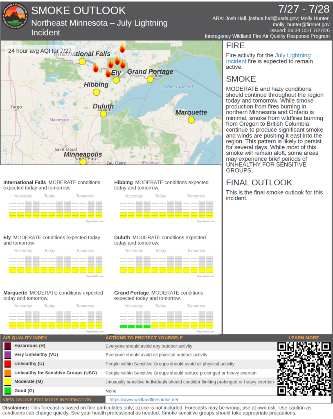Open the July Lightning Incident link
This screenshot has width=333, height=419.
click(x=268, y=58)
